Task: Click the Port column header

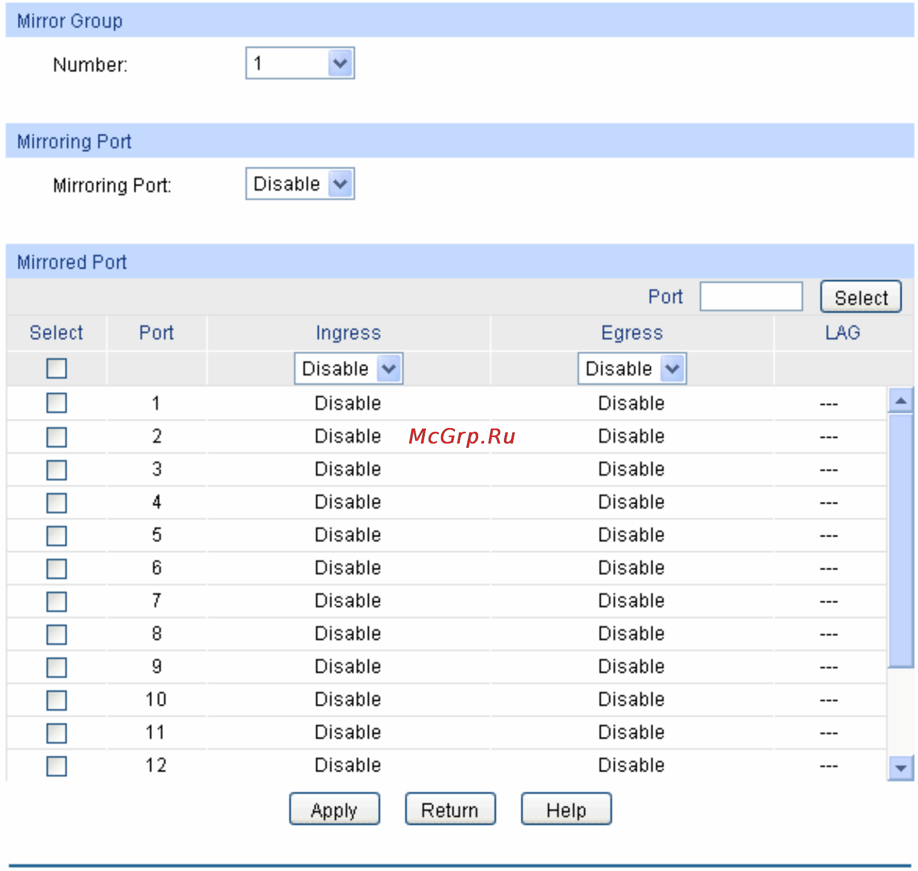Action: [x=156, y=333]
